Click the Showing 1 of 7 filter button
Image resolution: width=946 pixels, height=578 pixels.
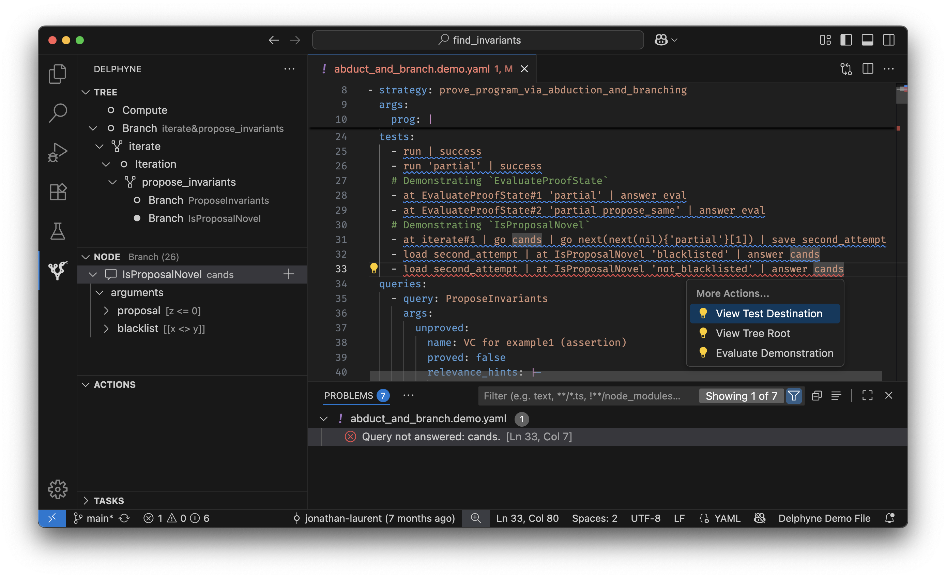(742, 396)
